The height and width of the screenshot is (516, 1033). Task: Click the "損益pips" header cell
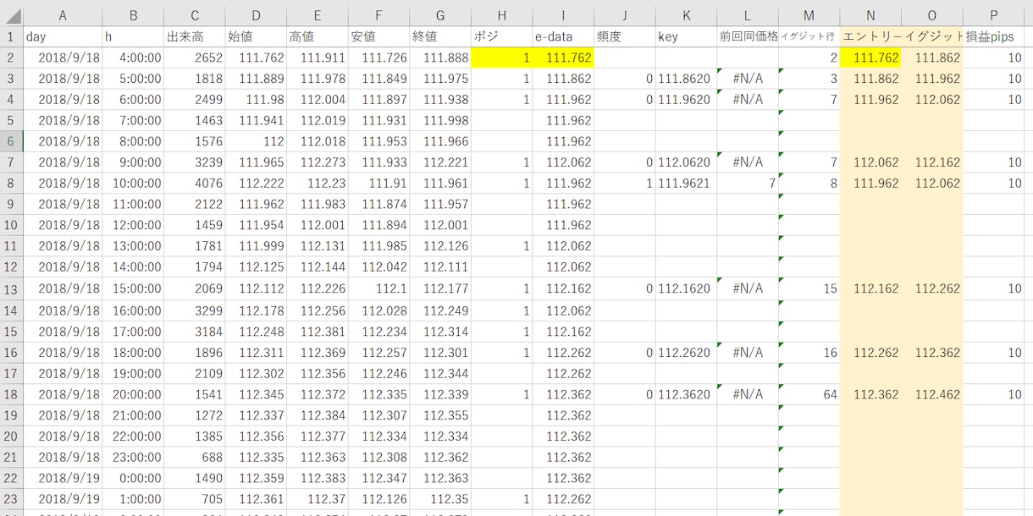point(994,36)
